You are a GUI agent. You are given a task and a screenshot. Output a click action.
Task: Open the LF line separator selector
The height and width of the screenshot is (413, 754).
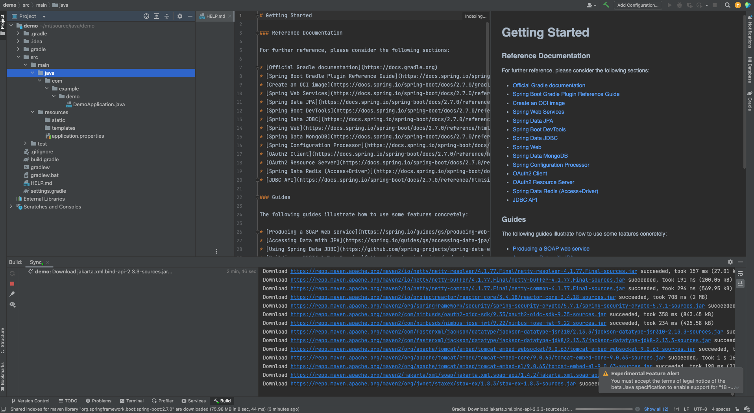point(686,409)
